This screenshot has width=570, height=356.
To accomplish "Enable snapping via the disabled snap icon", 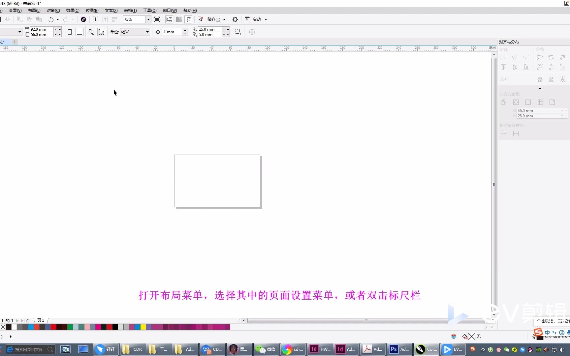I will click(201, 19).
